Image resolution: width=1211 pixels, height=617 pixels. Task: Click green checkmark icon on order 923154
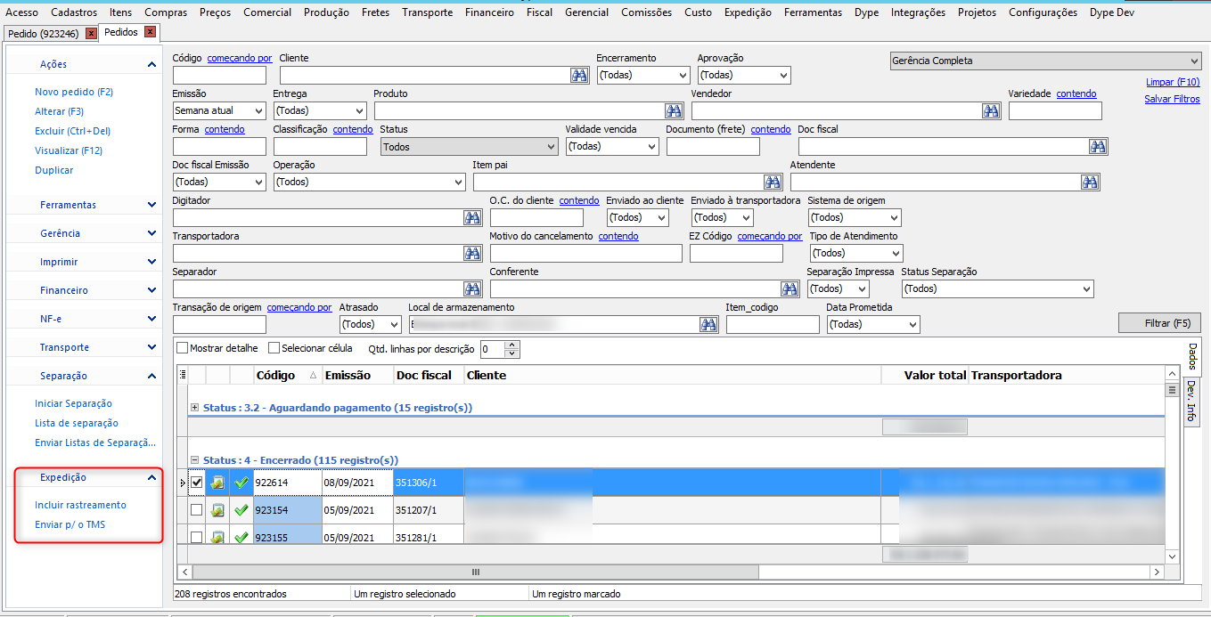[241, 511]
